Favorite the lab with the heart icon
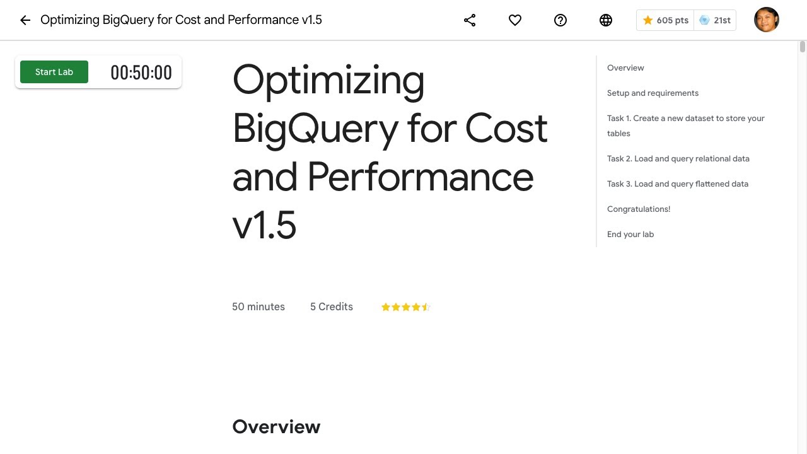The height and width of the screenshot is (454, 807). pyautogui.click(x=515, y=20)
